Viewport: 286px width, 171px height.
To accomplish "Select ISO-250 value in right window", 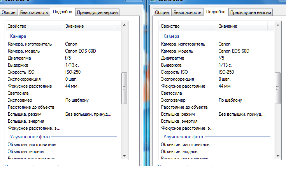I will click(226, 72).
